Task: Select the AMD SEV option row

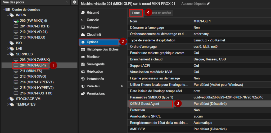Action: click(199, 129)
